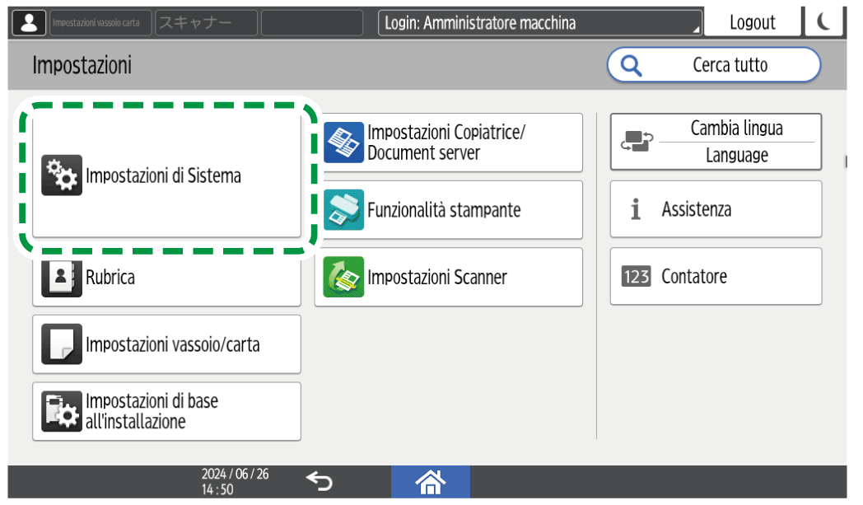This screenshot has height=505, width=863.
Task: Tap the Funzionalità stampante printer icon
Action: 343,210
